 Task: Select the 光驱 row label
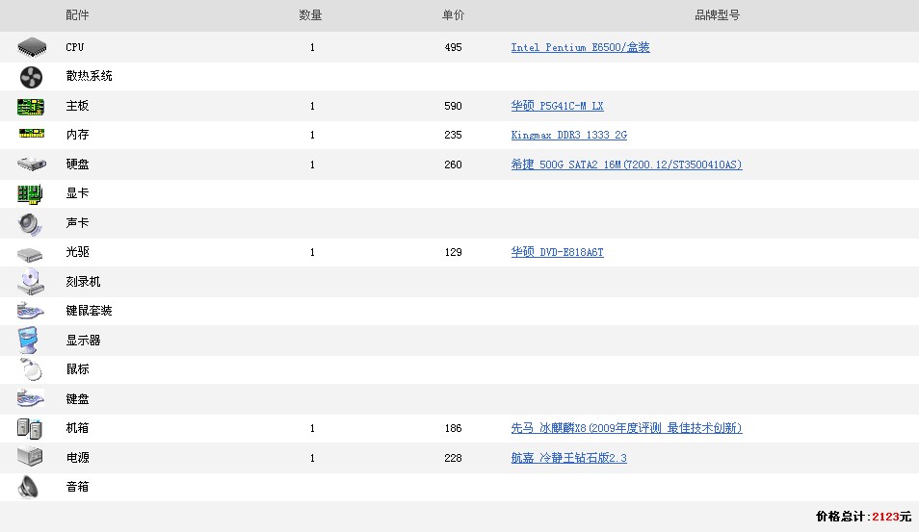pyautogui.click(x=77, y=252)
